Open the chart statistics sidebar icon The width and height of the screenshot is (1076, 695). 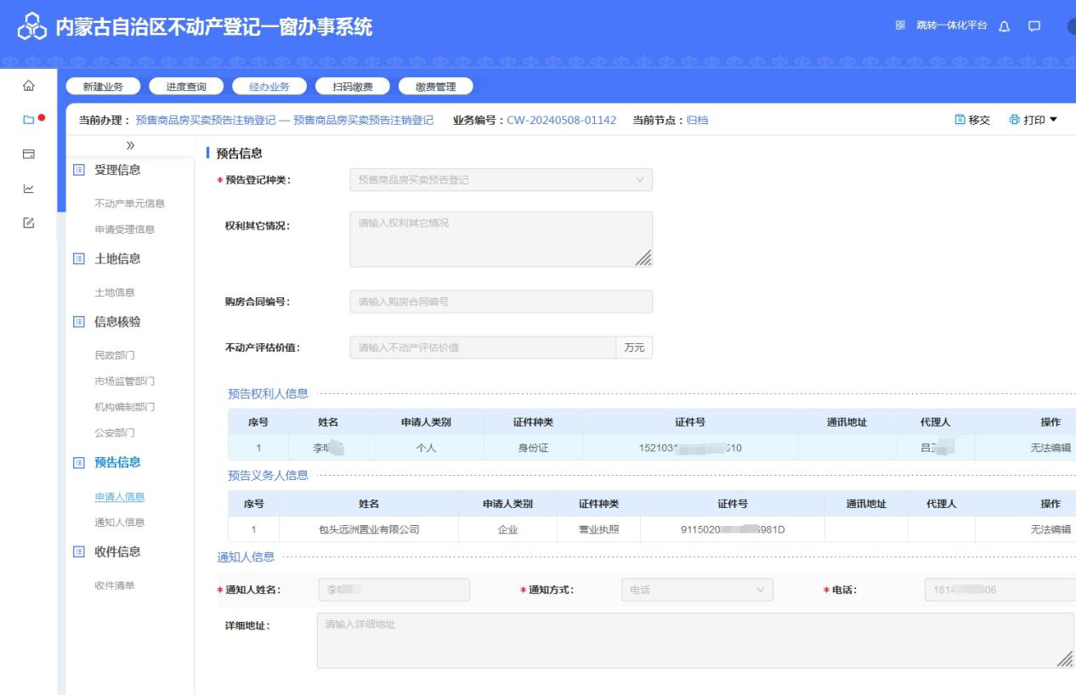(x=29, y=189)
